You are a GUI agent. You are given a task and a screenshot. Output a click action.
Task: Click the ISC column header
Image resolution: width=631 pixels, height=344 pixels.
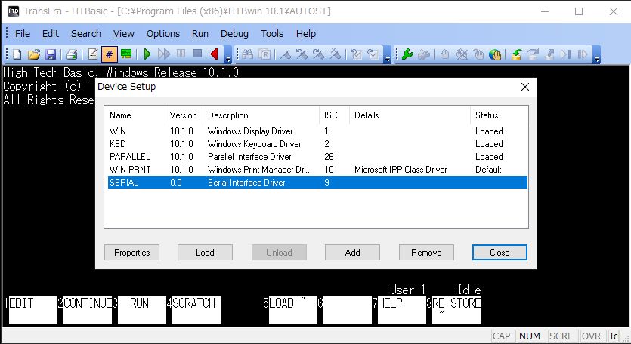coord(335,115)
